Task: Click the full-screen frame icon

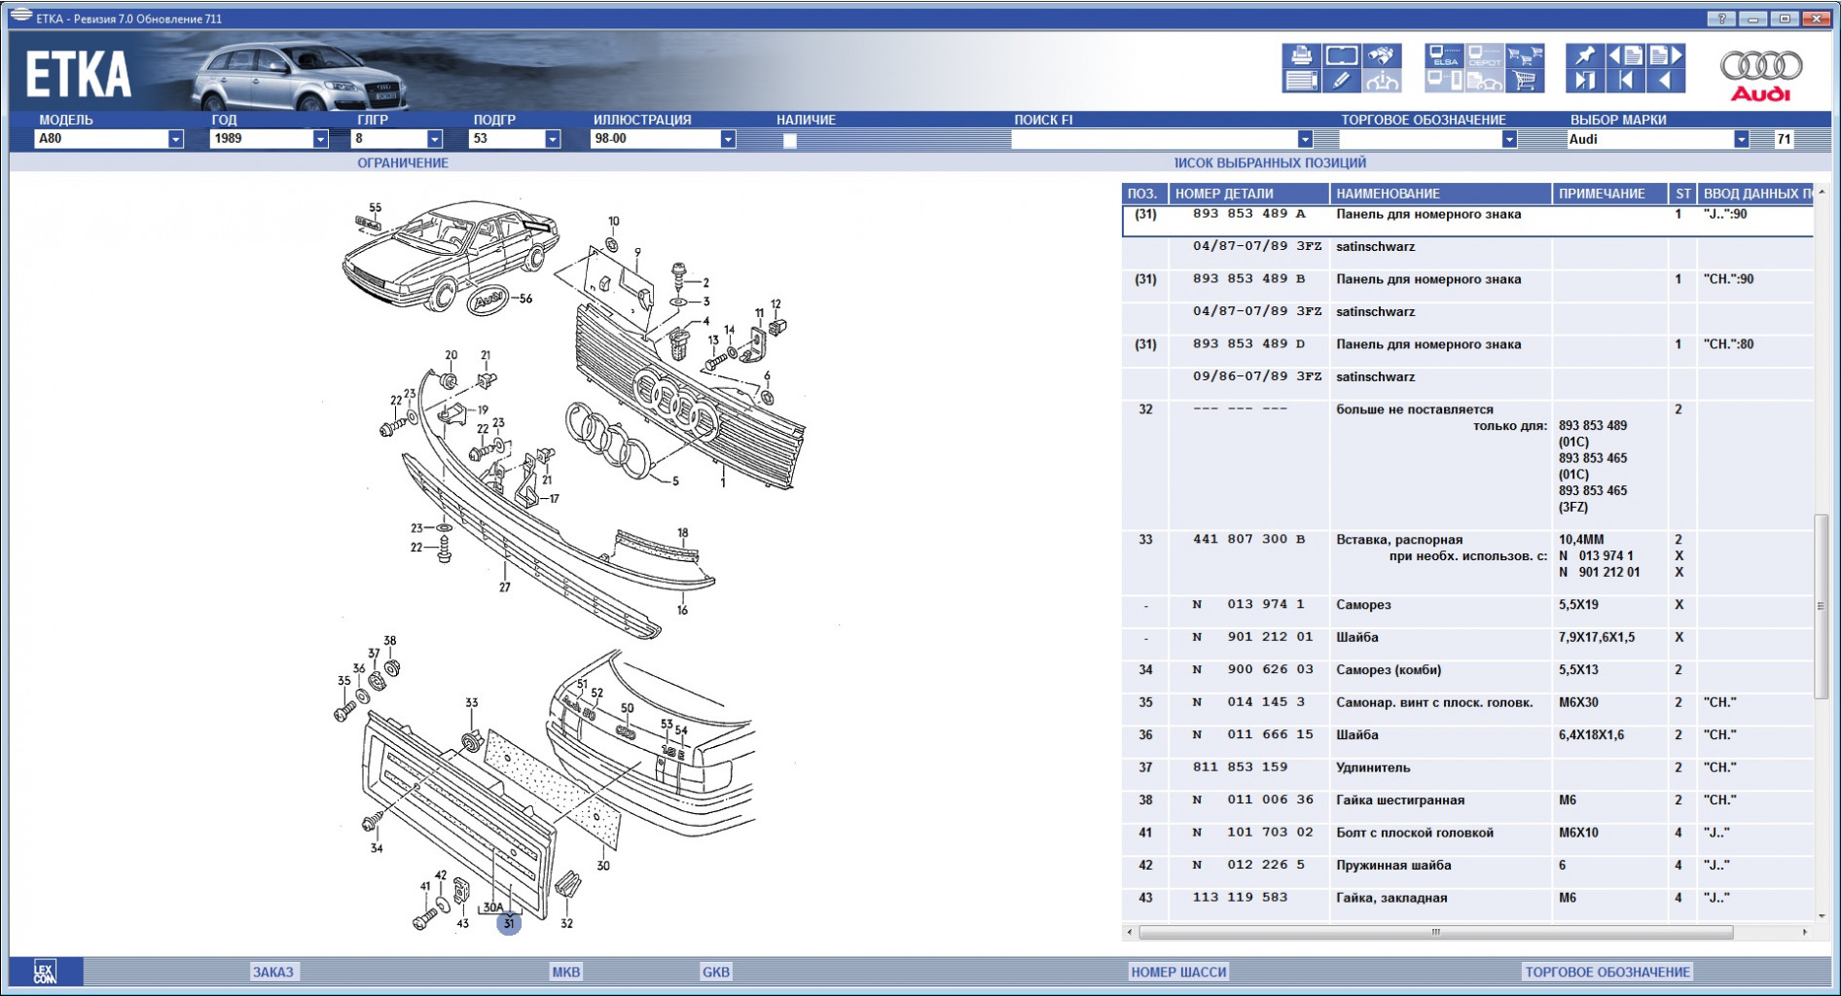Action: click(1341, 55)
